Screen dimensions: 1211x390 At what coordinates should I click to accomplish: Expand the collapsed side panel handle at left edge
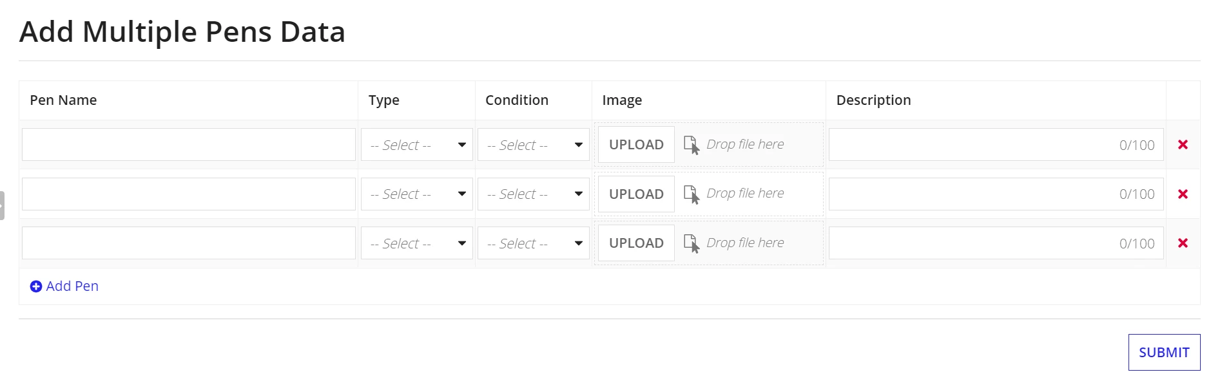[x=2, y=205]
